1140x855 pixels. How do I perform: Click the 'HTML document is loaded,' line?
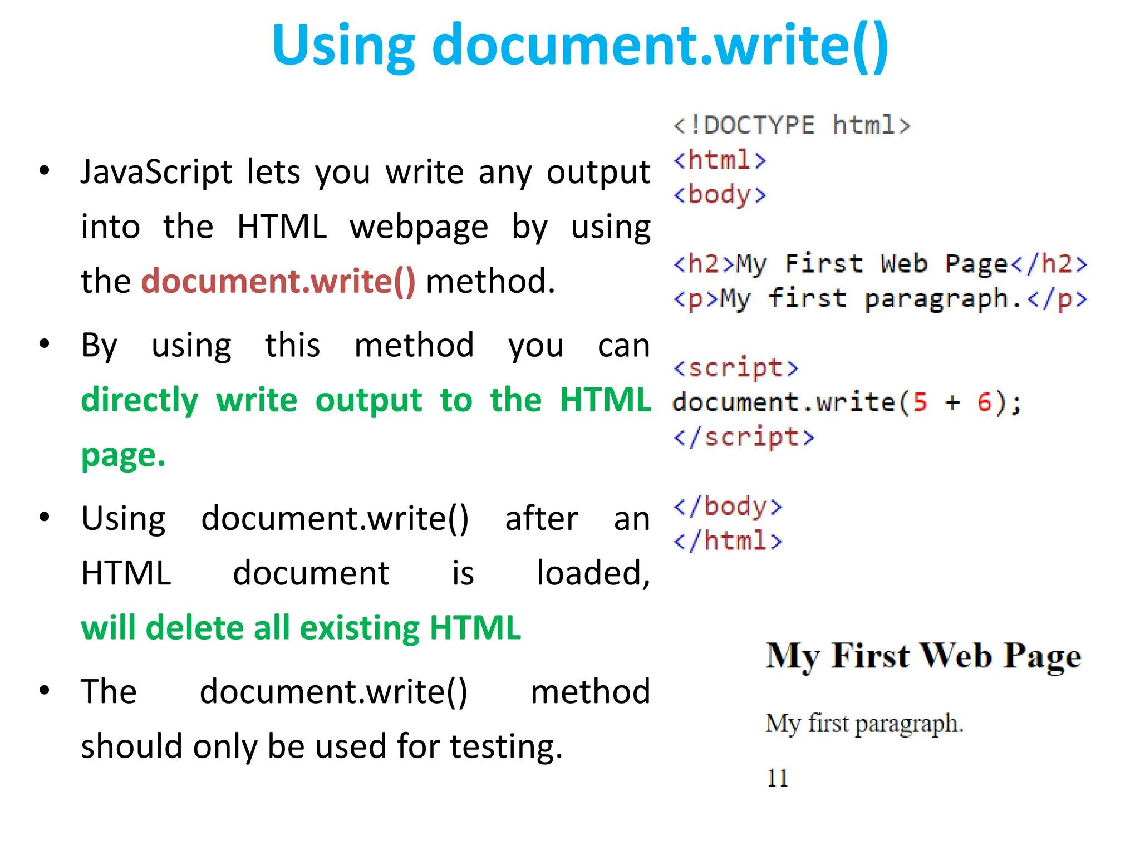pyautogui.click(x=366, y=573)
